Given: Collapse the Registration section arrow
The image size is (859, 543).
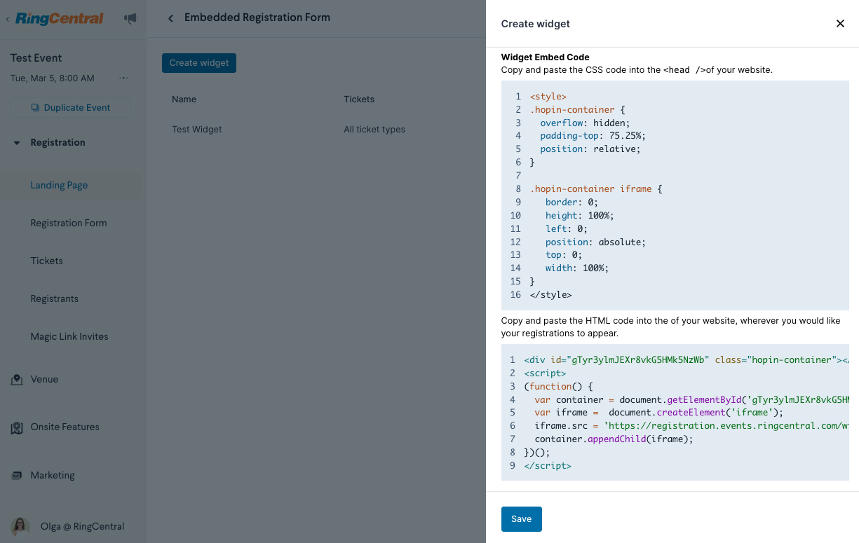Looking at the screenshot, I should 18,143.
